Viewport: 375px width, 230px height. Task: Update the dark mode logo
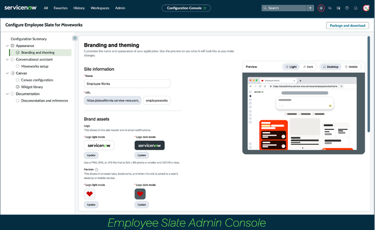click(x=142, y=155)
